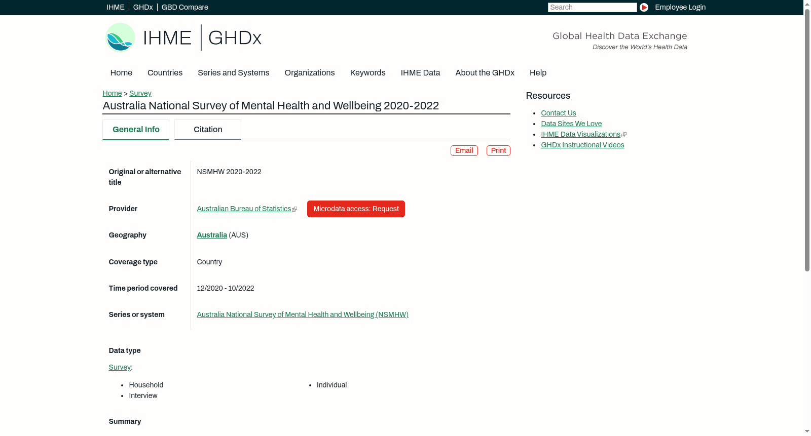Open the Keywords menu item

tap(368, 72)
